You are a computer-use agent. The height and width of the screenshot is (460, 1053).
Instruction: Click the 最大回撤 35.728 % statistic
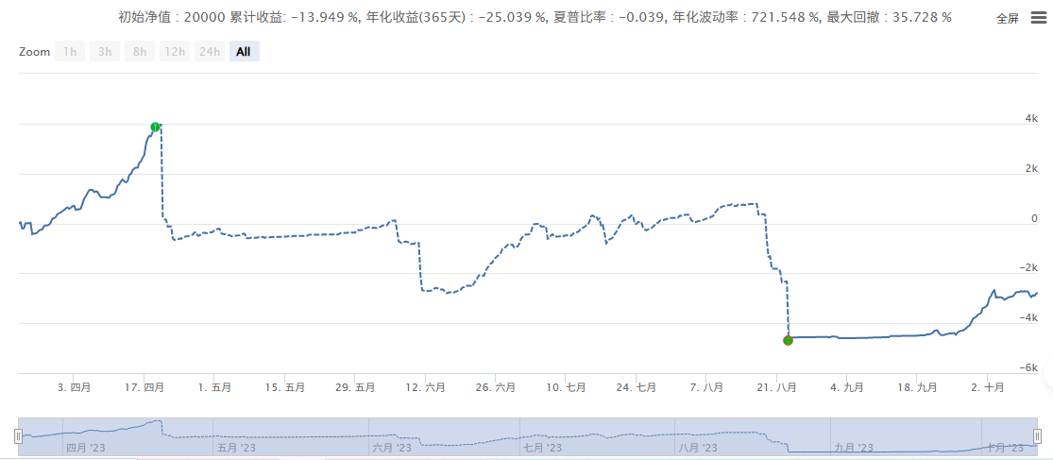coord(888,17)
